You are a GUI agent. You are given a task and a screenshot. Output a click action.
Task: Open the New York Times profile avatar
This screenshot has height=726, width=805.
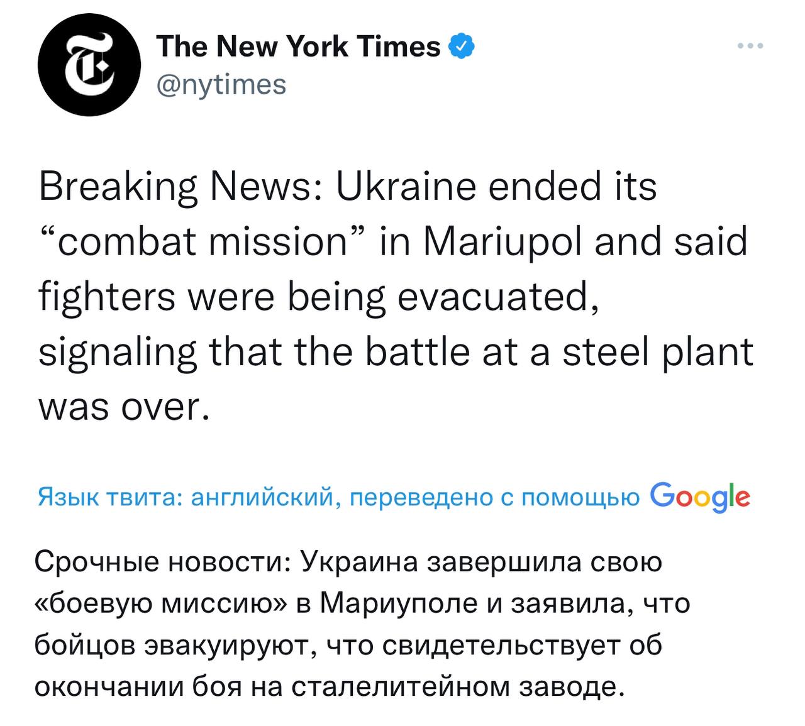pyautogui.click(x=89, y=65)
